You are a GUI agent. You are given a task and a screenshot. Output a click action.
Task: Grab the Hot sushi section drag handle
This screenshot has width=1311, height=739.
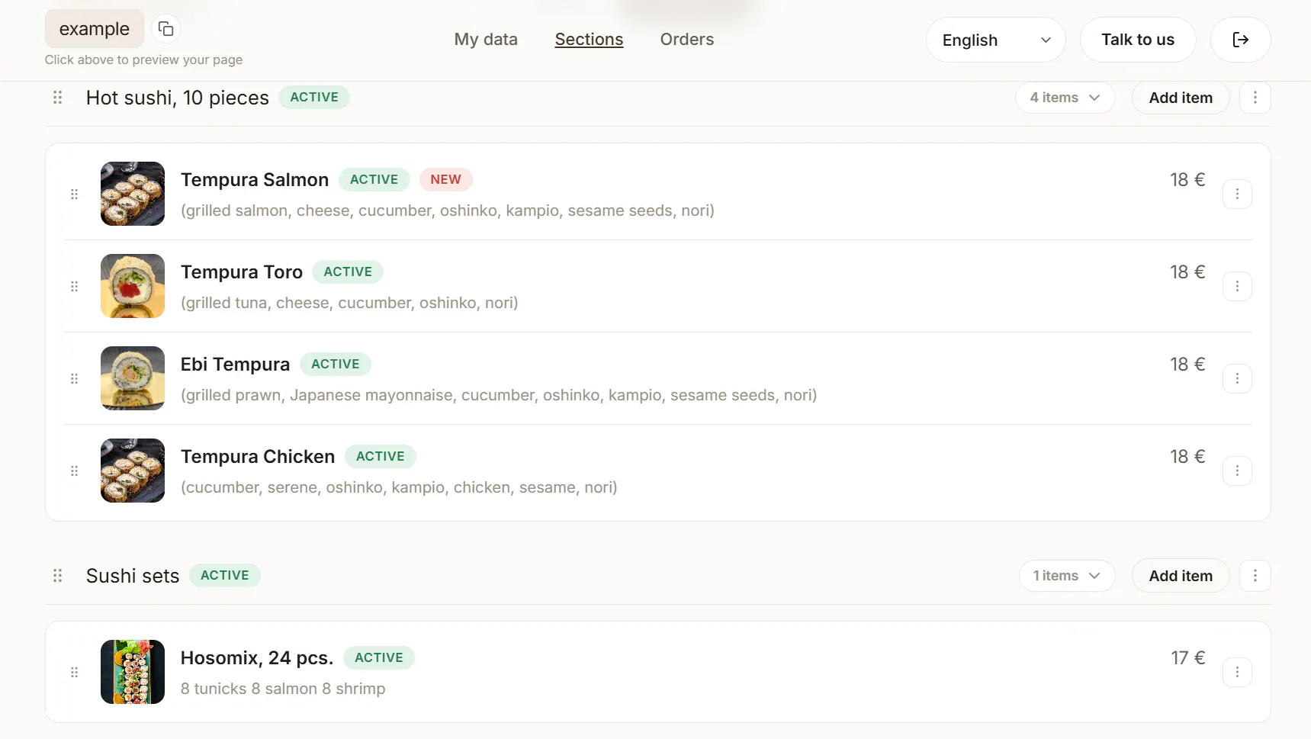[57, 98]
